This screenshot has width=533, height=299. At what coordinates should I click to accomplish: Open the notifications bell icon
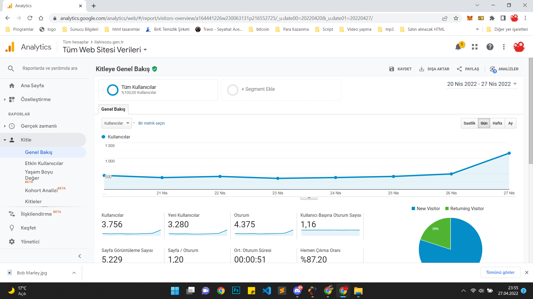(458, 47)
